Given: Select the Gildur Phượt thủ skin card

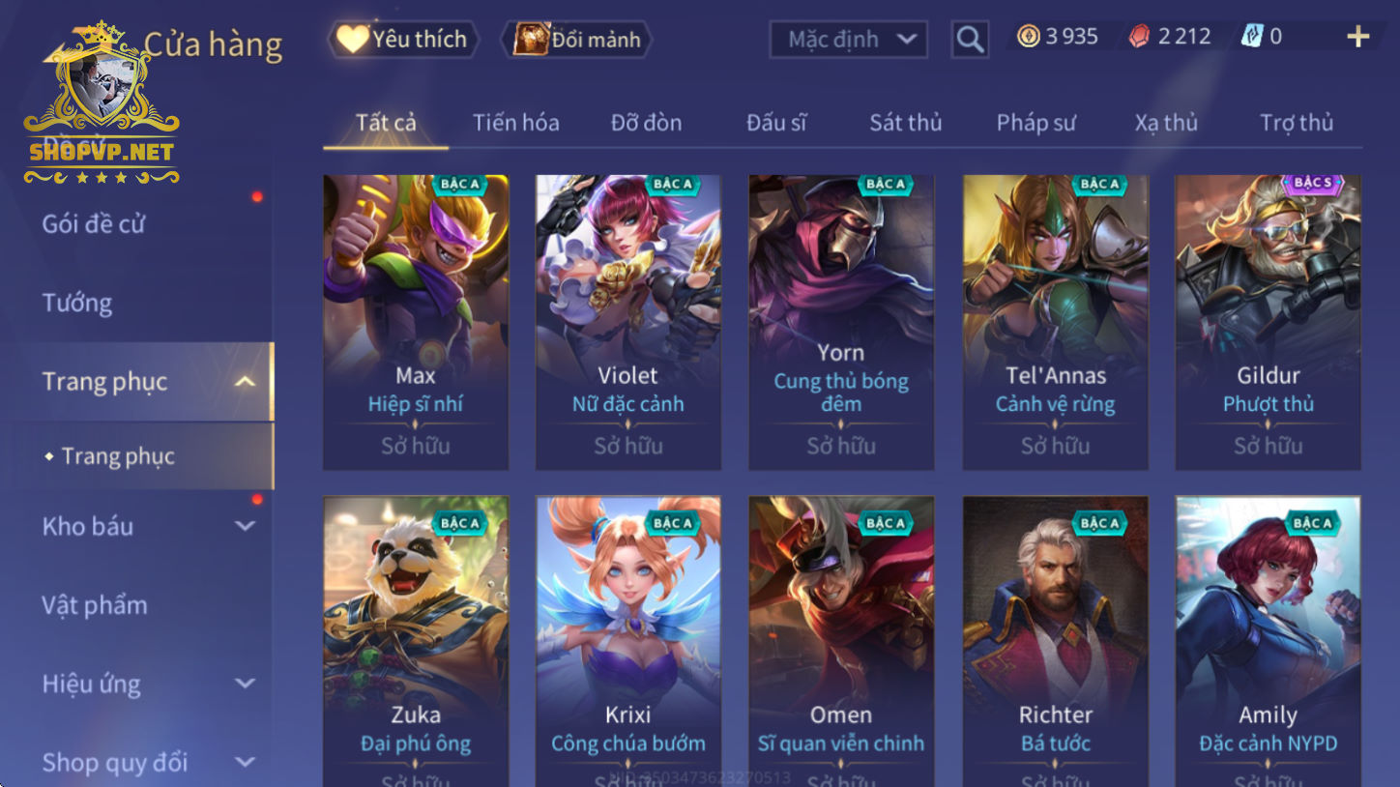Looking at the screenshot, I should click(x=1268, y=322).
